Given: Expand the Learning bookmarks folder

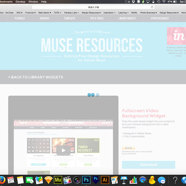Looking at the screenshot, I should (123, 13).
